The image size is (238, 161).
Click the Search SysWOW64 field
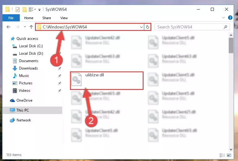click(192, 27)
